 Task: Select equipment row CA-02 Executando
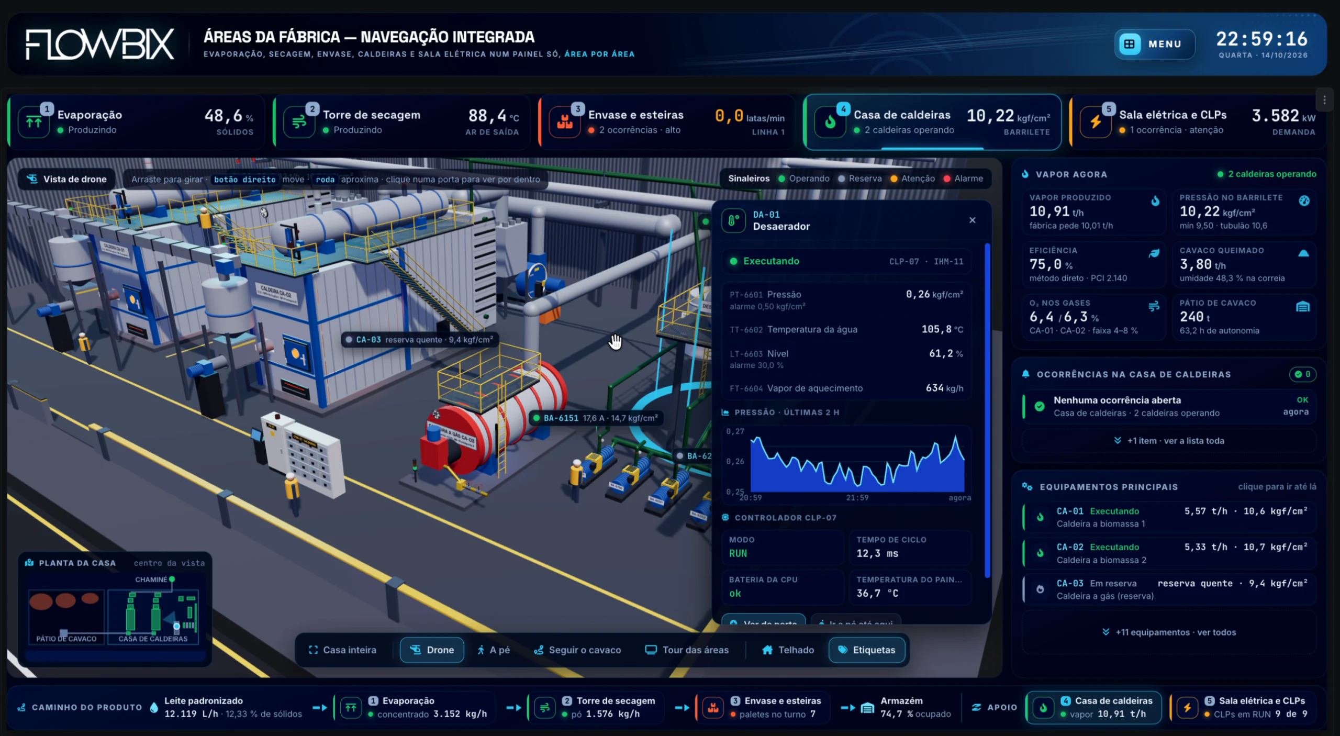coord(1169,553)
